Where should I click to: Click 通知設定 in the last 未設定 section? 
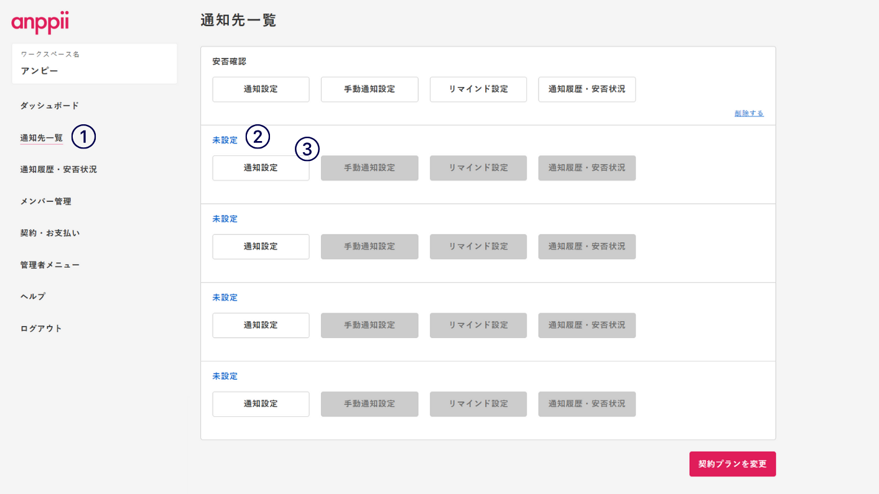point(261,404)
